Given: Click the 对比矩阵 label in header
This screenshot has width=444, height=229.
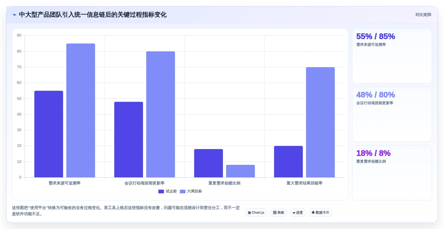Looking at the screenshot, I should 423,15.
